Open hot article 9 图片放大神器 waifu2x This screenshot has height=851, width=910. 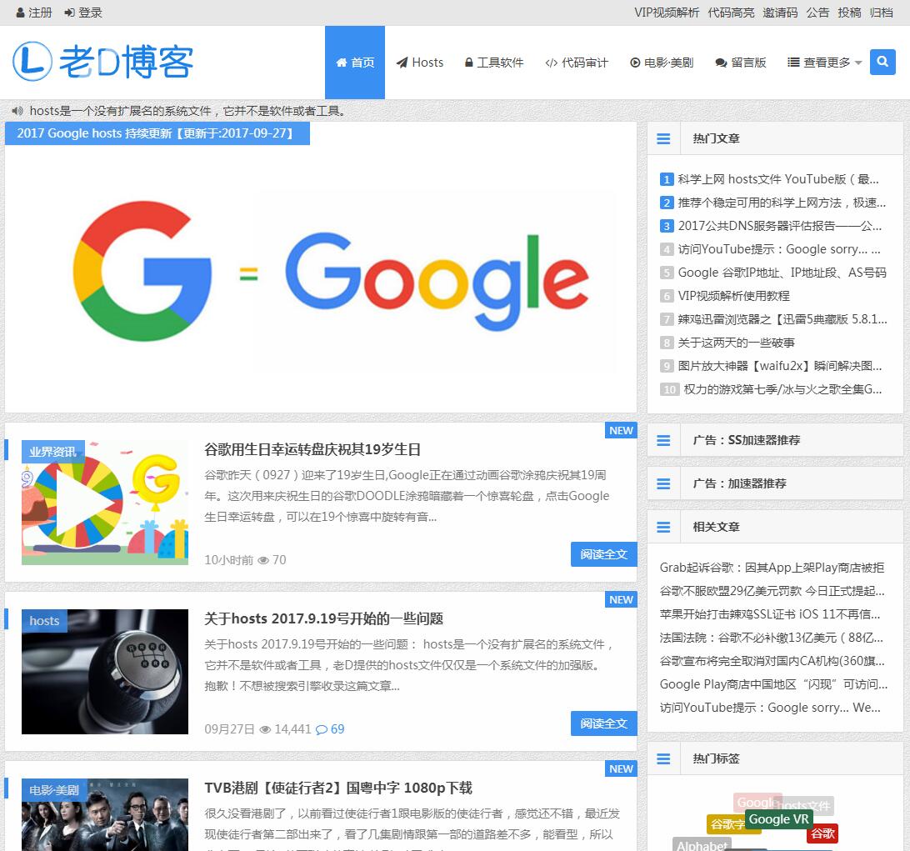point(780,366)
